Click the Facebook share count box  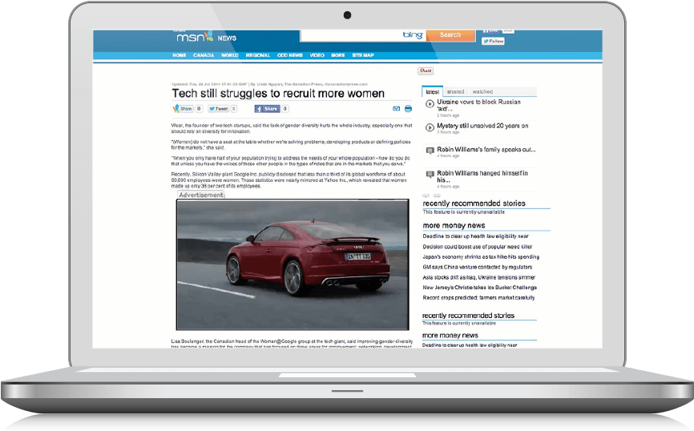285,108
